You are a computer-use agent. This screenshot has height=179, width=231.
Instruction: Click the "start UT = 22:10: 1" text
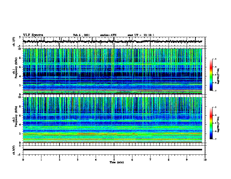click(x=141, y=35)
